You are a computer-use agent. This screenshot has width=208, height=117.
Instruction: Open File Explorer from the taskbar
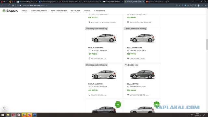point(8,115)
